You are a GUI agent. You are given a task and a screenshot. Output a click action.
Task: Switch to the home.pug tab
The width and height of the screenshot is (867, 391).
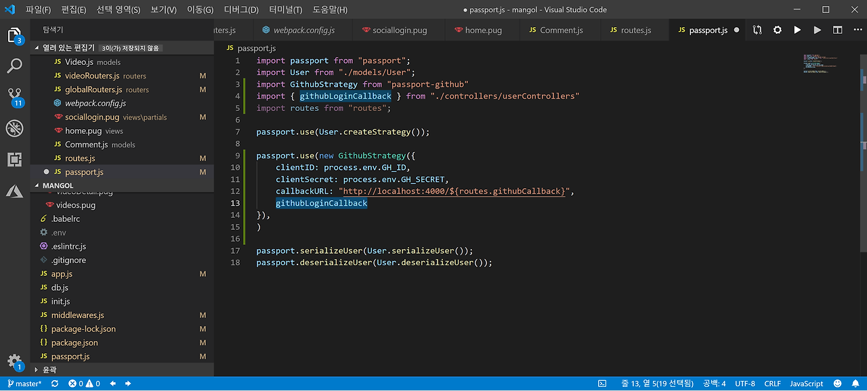click(x=482, y=30)
